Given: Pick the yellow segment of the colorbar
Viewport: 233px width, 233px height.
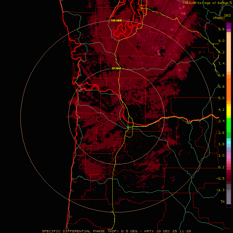Looking at the screenshot, I should (229, 111).
